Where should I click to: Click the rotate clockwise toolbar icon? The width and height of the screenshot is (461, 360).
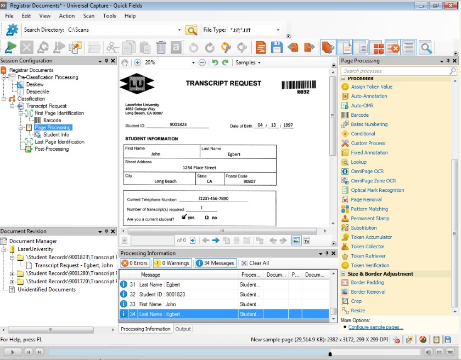pos(210,47)
